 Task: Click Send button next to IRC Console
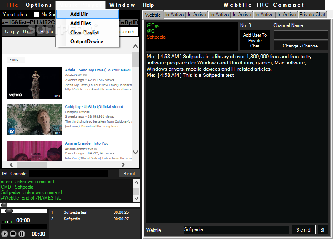click(129, 173)
